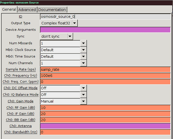The image size is (173, 139).
Task: Click the Num Mboards value box
Action: point(60,43)
